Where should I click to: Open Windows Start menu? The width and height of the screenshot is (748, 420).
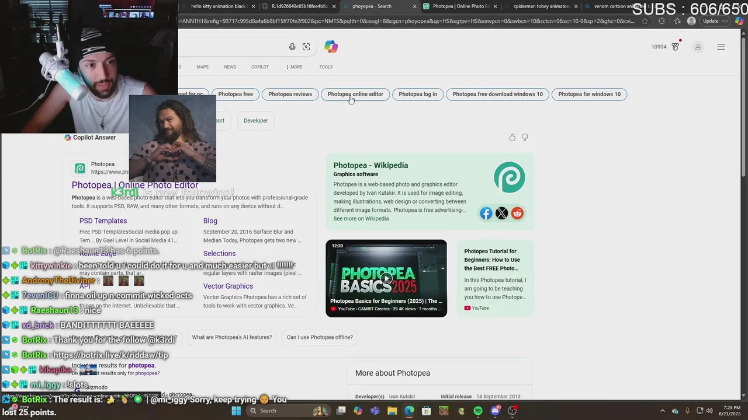tap(236, 411)
